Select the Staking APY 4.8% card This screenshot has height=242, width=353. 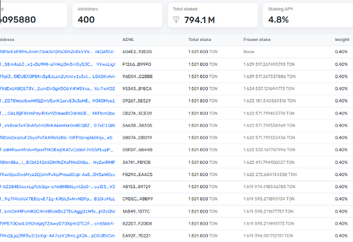click(308, 15)
